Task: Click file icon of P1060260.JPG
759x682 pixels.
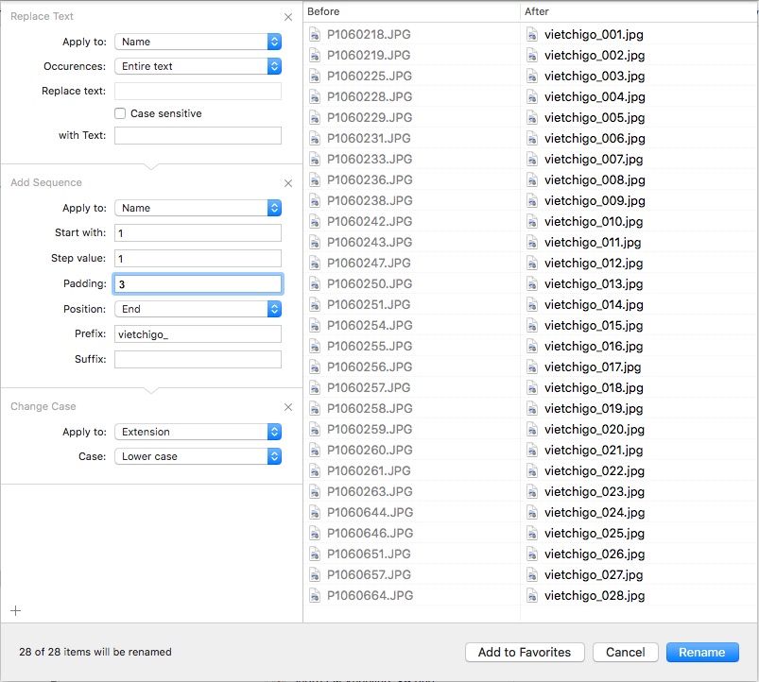Action: pyautogui.click(x=315, y=451)
